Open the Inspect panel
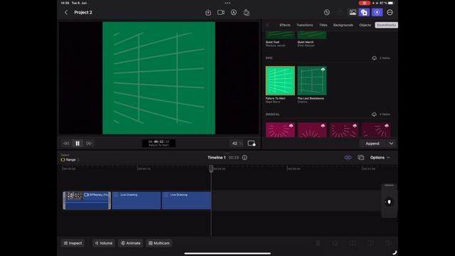This screenshot has height=256, width=455. pyautogui.click(x=73, y=243)
